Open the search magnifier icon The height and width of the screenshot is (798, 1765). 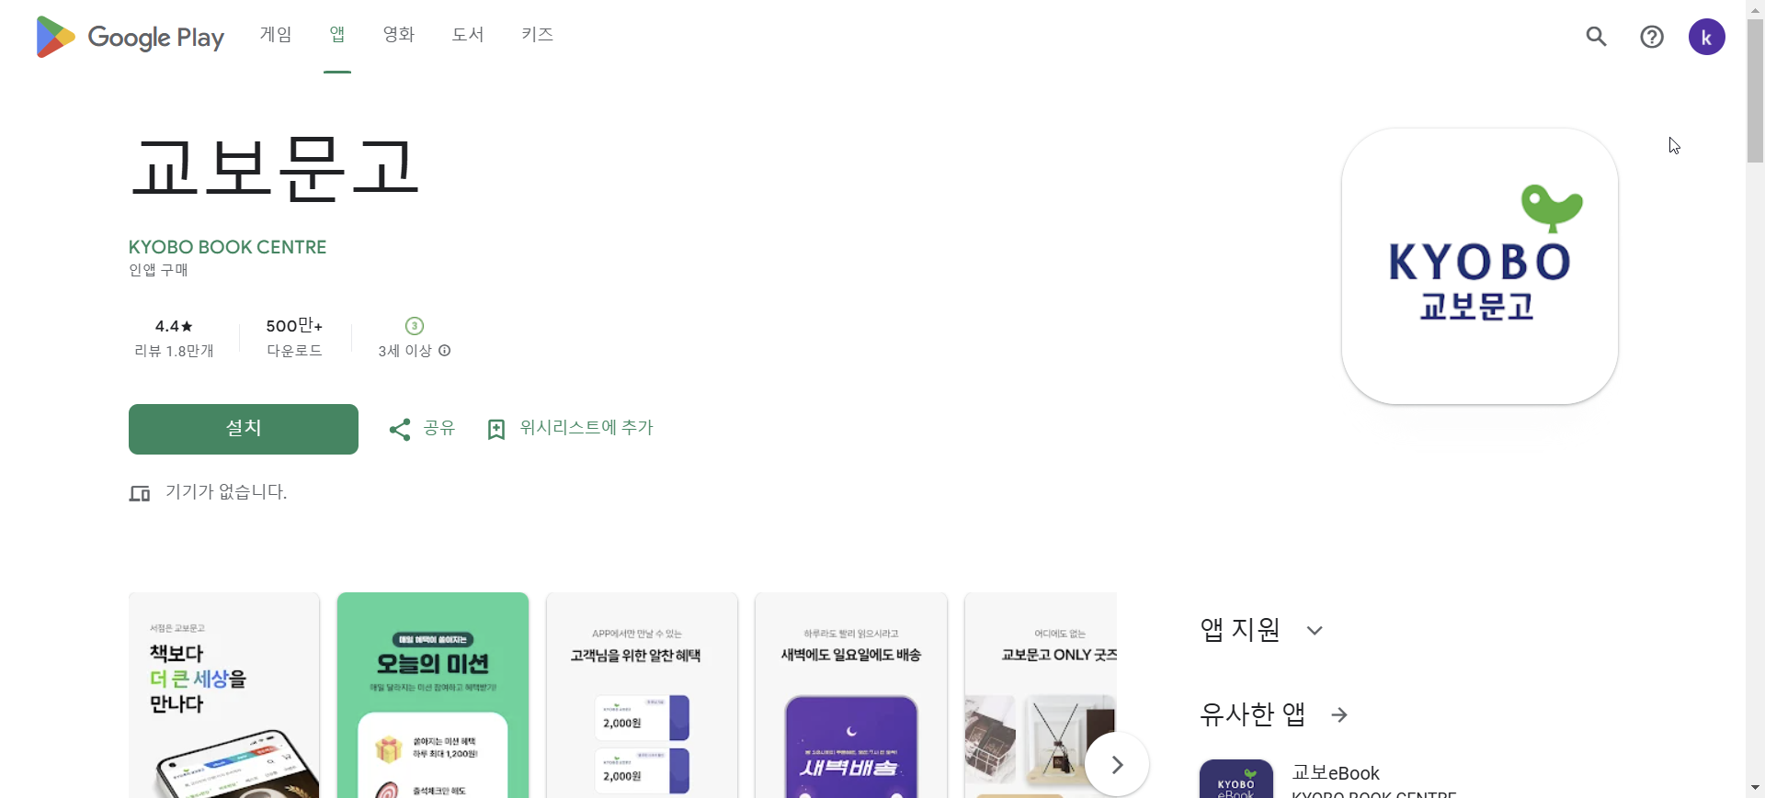(1597, 37)
